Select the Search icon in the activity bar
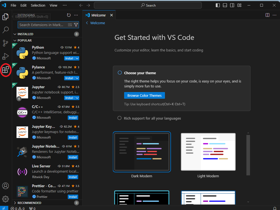280x210 pixels. [x=6, y=30]
